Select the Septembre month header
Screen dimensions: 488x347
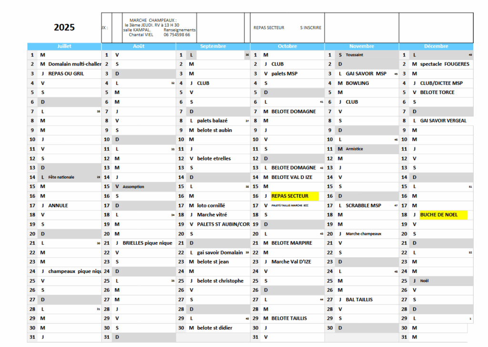point(213,46)
